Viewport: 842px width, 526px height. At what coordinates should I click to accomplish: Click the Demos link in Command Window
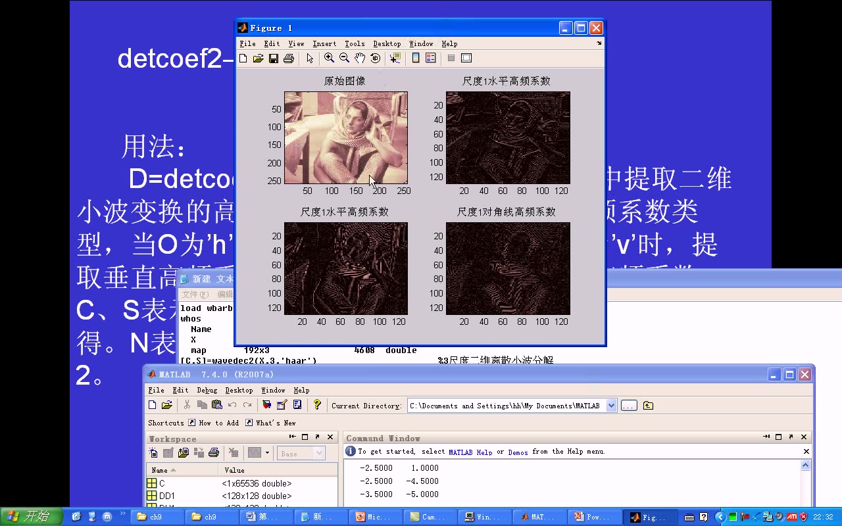(518, 452)
